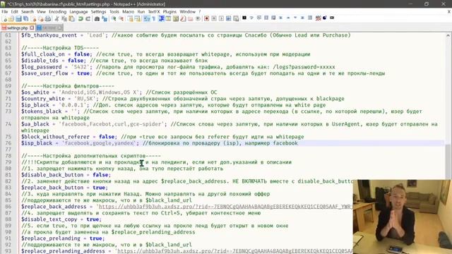Screen dimensions: 452x254
Task: Open the File menu
Action: click(5, 11)
